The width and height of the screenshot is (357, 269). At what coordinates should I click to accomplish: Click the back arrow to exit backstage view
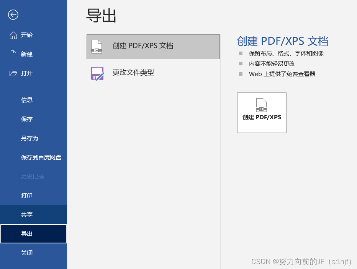point(13,15)
